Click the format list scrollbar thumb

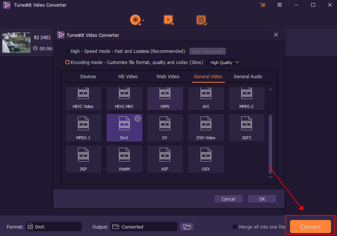coord(270,144)
